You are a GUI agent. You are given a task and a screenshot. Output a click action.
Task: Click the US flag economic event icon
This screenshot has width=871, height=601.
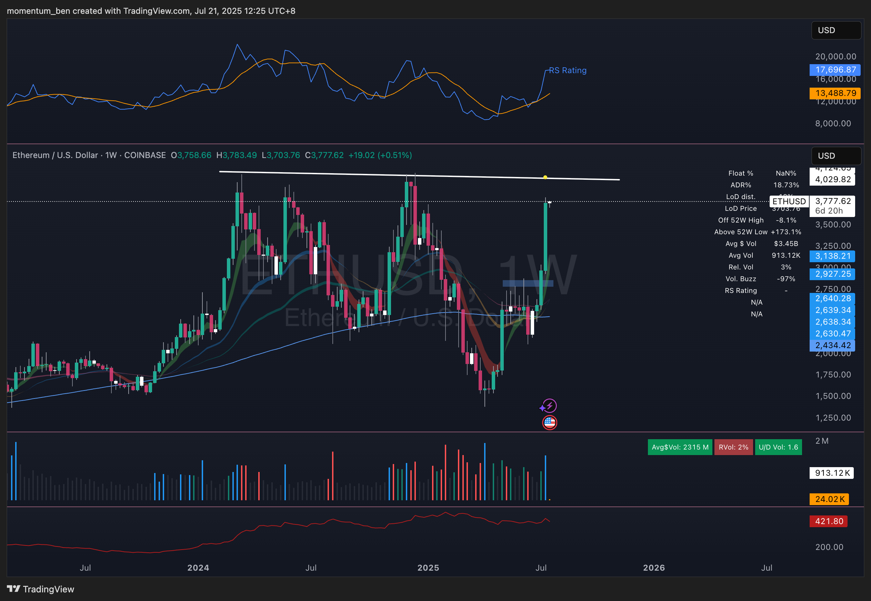tap(549, 423)
